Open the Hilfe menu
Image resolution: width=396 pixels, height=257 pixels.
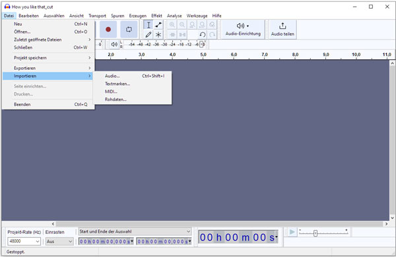click(x=216, y=16)
